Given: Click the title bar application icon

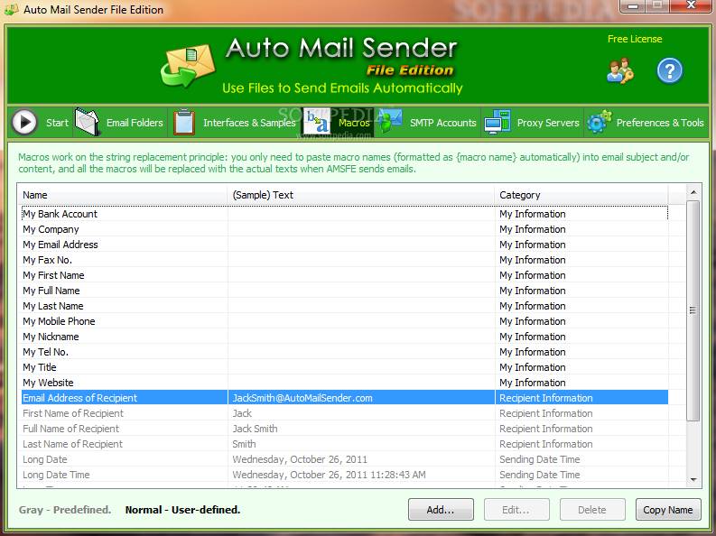Looking at the screenshot, I should coord(12,9).
